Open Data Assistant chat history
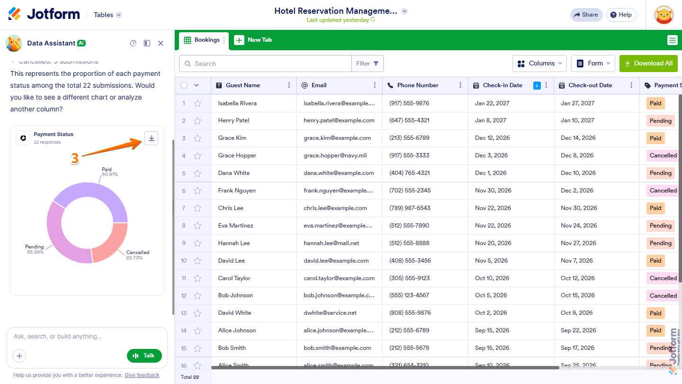 point(133,43)
